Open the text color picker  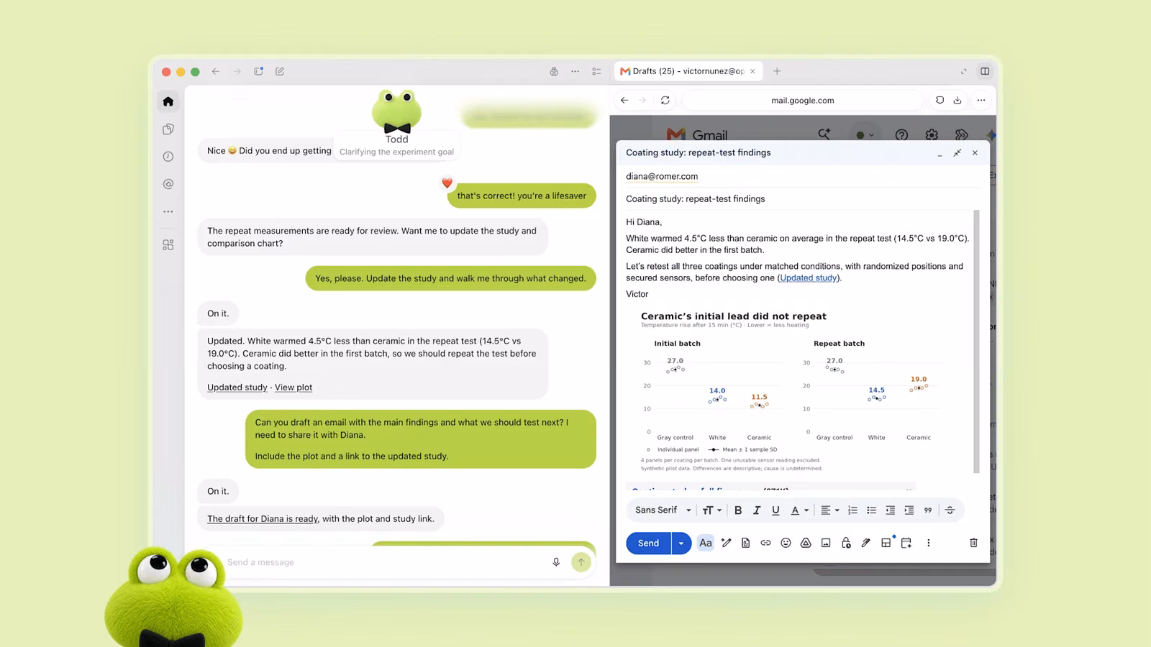[799, 510]
